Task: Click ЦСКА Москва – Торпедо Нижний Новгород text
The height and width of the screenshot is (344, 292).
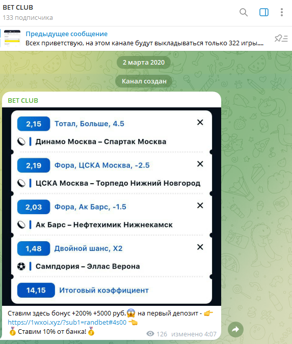Action: click(x=118, y=183)
